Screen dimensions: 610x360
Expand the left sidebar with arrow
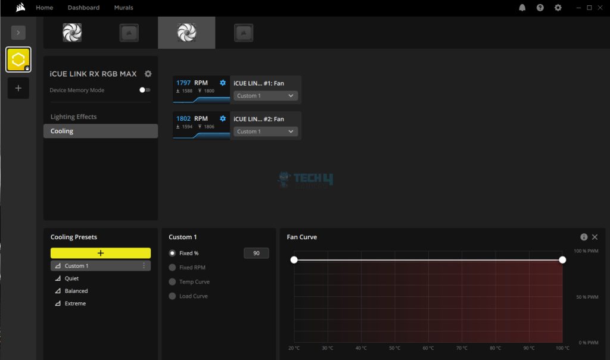pyautogui.click(x=18, y=33)
